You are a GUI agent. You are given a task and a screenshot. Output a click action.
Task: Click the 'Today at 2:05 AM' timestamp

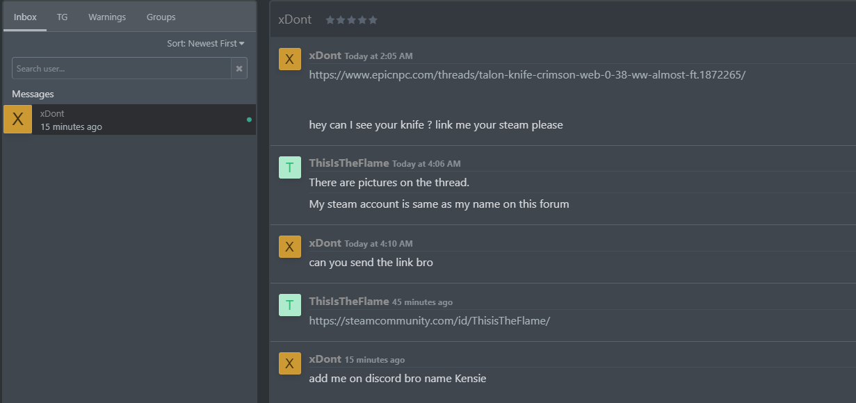378,56
